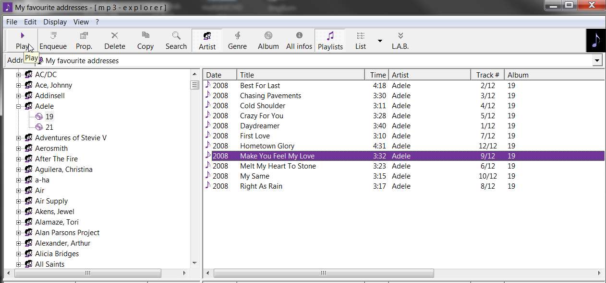Sort by Album column header

pyautogui.click(x=555, y=75)
